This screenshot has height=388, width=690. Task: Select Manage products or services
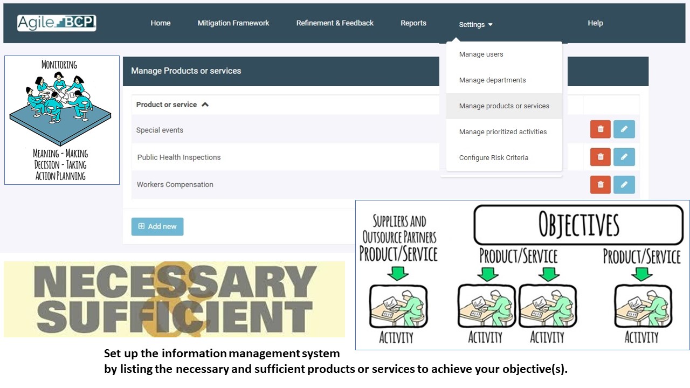click(x=504, y=106)
